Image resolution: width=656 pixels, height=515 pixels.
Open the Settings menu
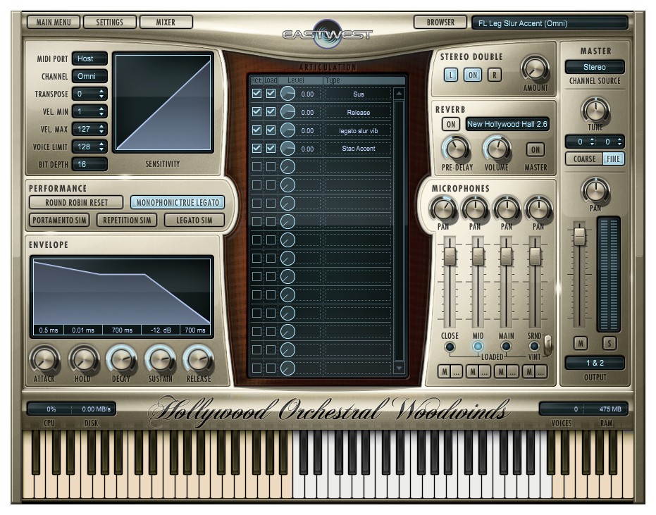tap(110, 22)
